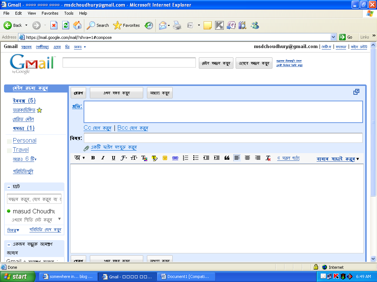Screen dimensions: 377x282
Task: Collapse the chat panel
Action: tap(9, 187)
